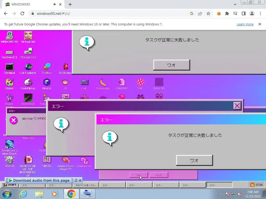Open the 7:08 AM system clock

coord(253,194)
